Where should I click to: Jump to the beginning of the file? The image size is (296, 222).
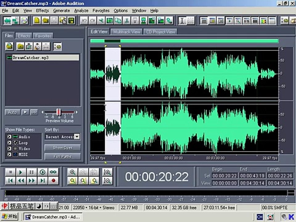coord(10,181)
